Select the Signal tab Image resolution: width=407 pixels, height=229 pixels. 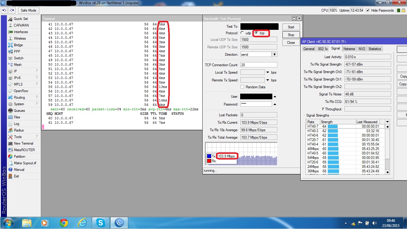[x=335, y=49]
